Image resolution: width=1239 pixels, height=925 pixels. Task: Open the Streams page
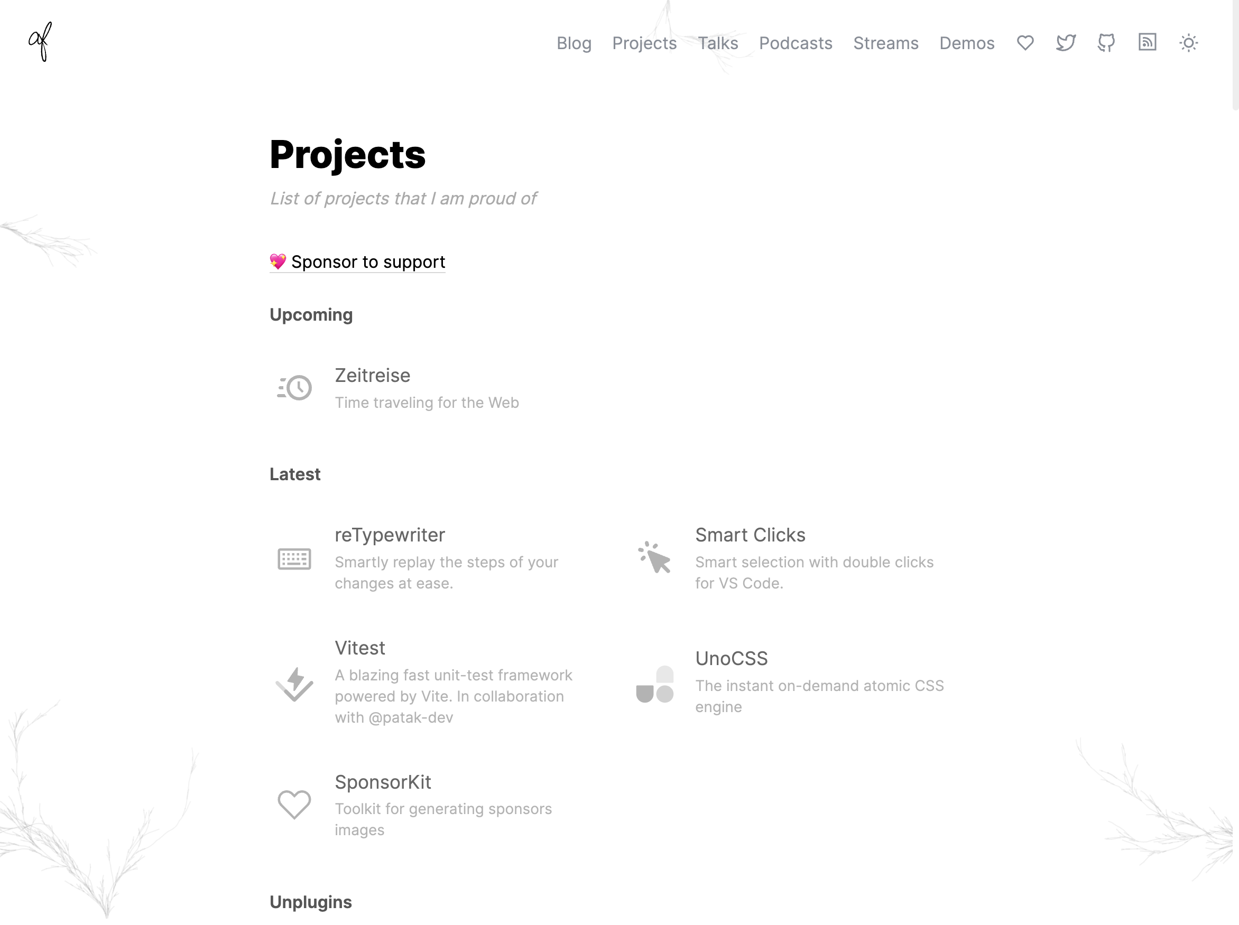(x=885, y=43)
